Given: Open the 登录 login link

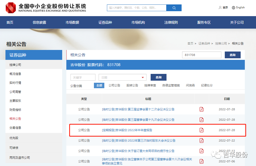Looking at the screenshot, I should tap(223, 8).
